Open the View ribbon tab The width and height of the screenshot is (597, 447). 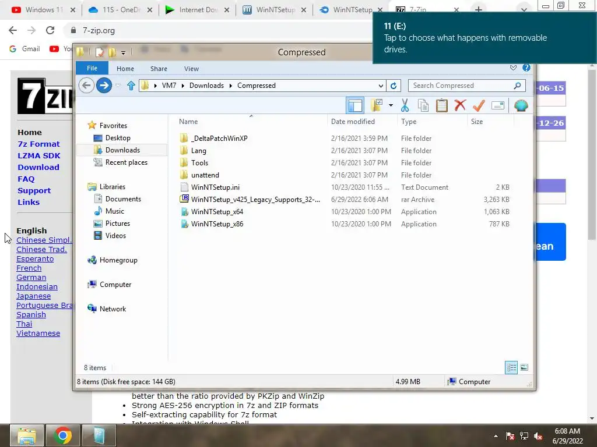tap(191, 69)
